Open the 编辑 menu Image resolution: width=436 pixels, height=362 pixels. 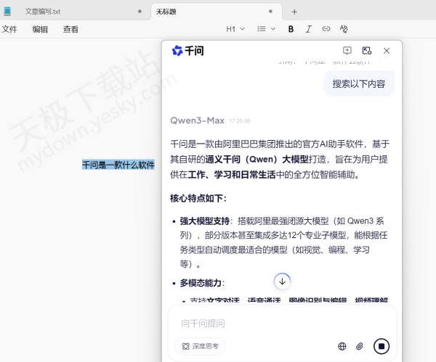point(40,29)
